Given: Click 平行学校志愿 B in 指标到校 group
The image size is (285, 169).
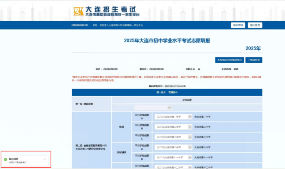Looking at the screenshot, I should [x=142, y=158].
